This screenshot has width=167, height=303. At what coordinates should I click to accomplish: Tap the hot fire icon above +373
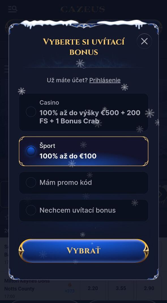click(x=70, y=285)
